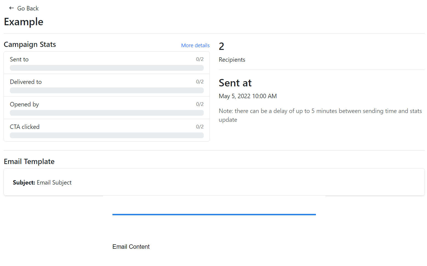Click the Campaign Stats heading
This screenshot has width=427, height=266.
point(30,44)
